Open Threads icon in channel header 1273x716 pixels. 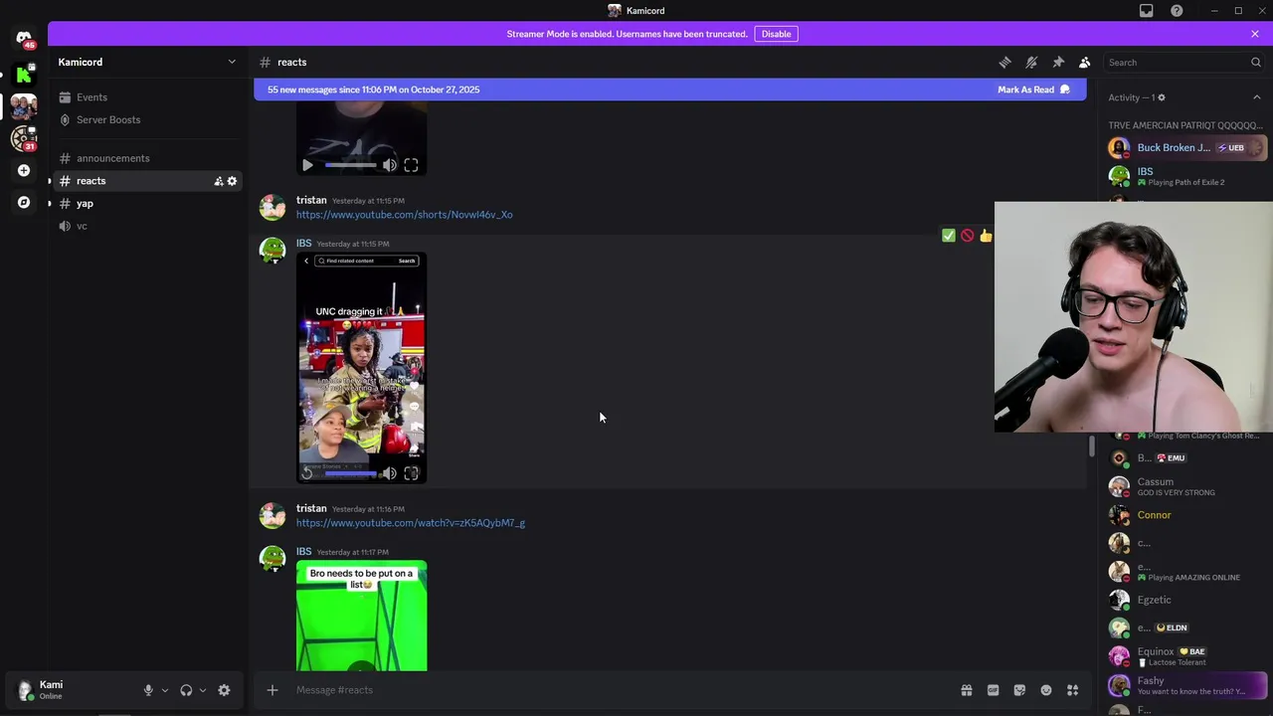click(x=1004, y=62)
